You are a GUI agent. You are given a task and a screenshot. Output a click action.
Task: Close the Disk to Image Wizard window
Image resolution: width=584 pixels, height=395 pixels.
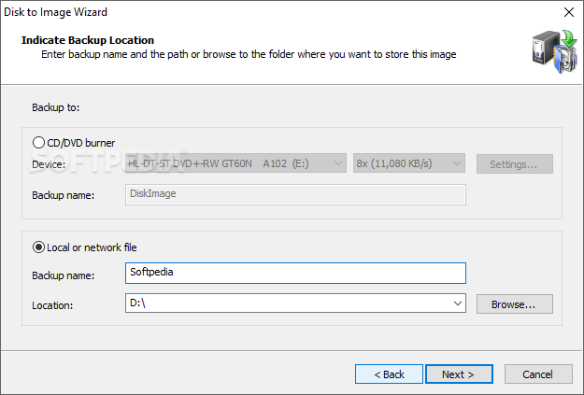pyautogui.click(x=569, y=12)
